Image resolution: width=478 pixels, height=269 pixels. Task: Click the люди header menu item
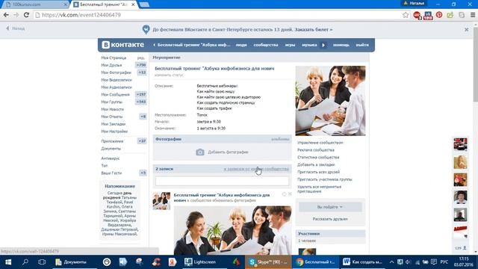tap(241, 45)
